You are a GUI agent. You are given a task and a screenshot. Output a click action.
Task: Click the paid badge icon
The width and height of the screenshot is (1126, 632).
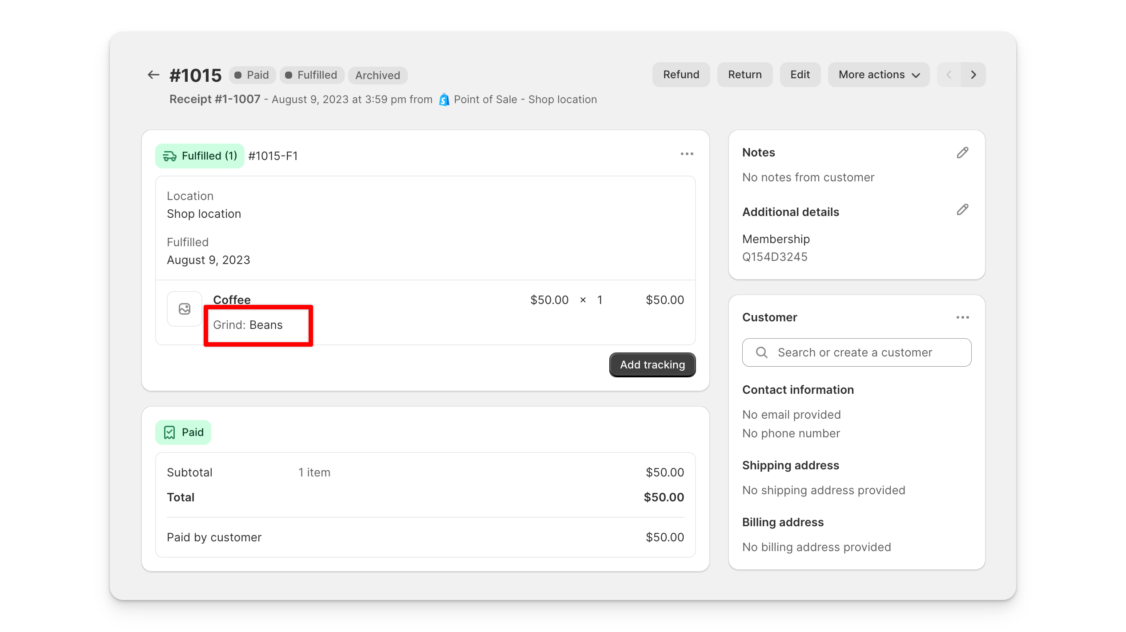point(169,432)
